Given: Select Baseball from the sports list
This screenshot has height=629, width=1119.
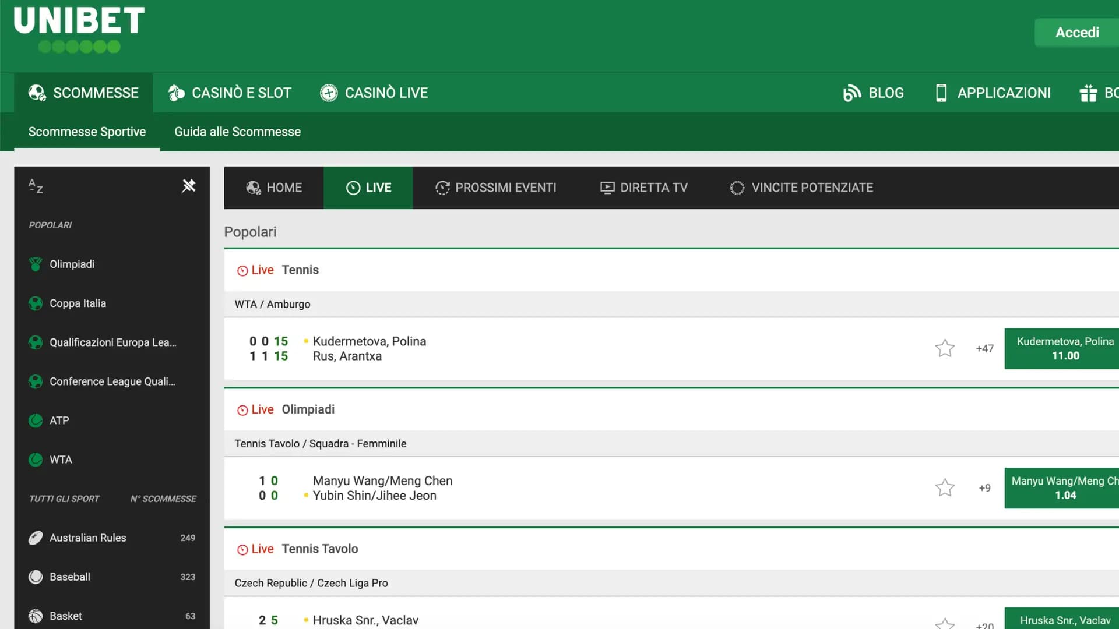Looking at the screenshot, I should coord(70,577).
